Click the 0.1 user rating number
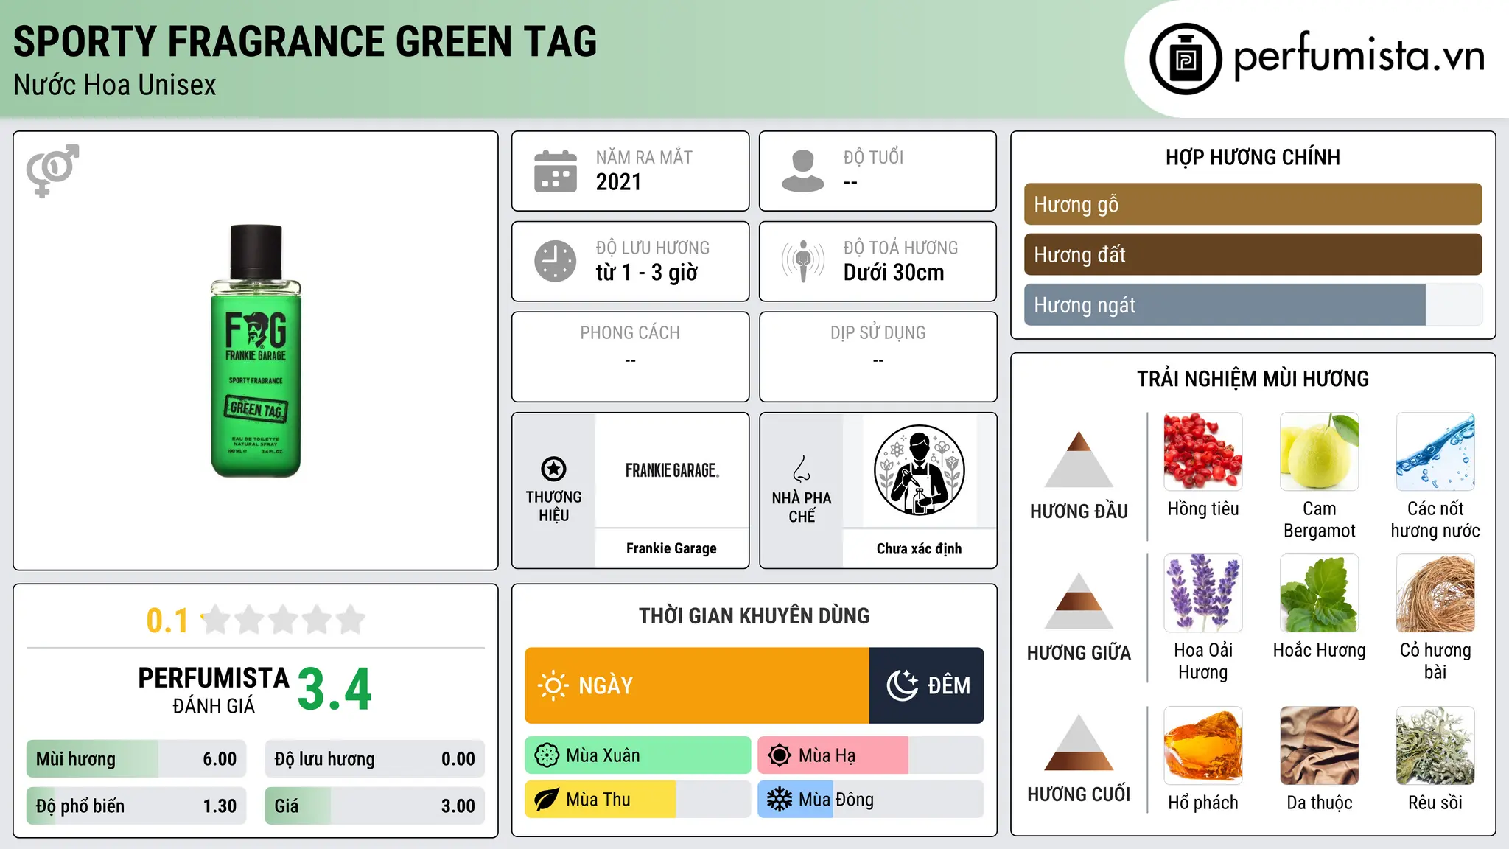1509x849 pixels. [x=167, y=621]
